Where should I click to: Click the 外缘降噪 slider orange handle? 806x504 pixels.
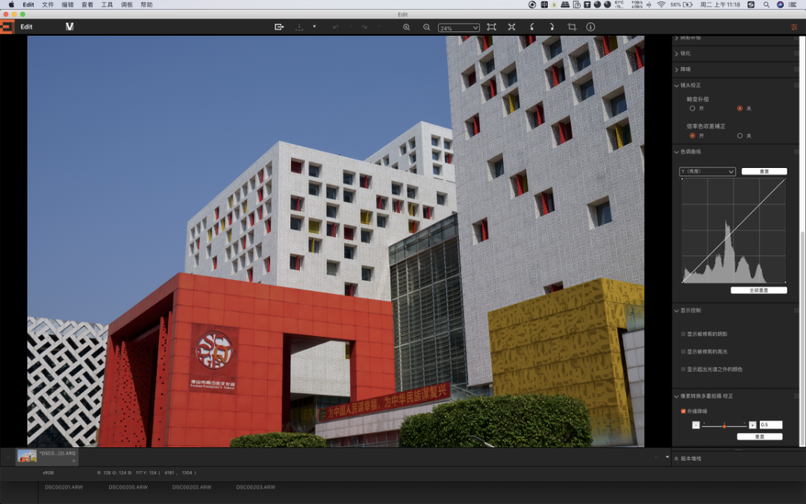coord(724,426)
